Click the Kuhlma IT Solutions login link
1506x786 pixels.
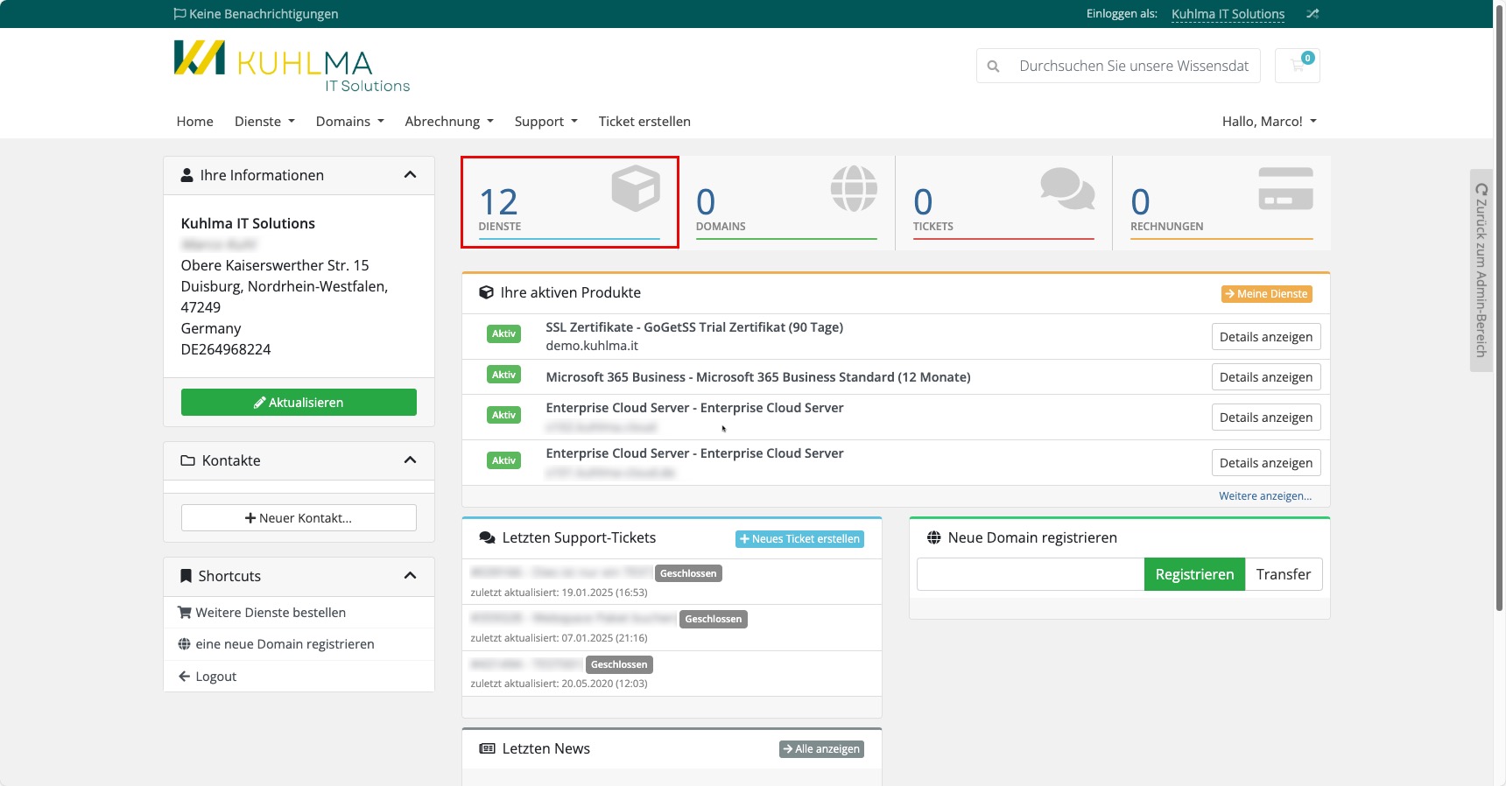click(x=1228, y=14)
